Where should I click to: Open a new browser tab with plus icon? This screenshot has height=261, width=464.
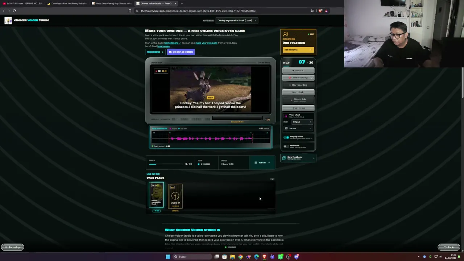coord(182,4)
